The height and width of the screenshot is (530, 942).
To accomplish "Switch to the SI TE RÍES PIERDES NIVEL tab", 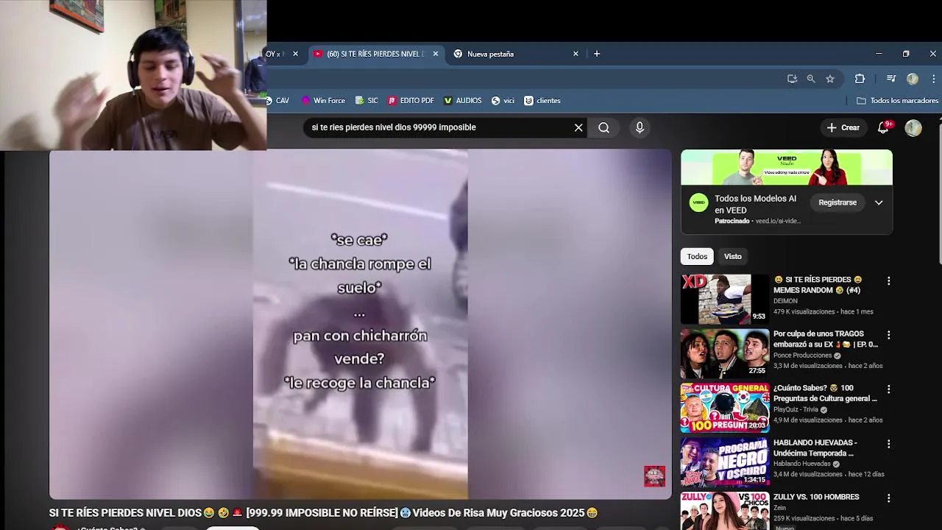I will tap(375, 54).
